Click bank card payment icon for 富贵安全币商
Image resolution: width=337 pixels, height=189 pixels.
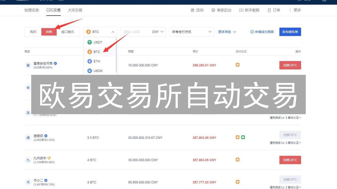point(238,65)
